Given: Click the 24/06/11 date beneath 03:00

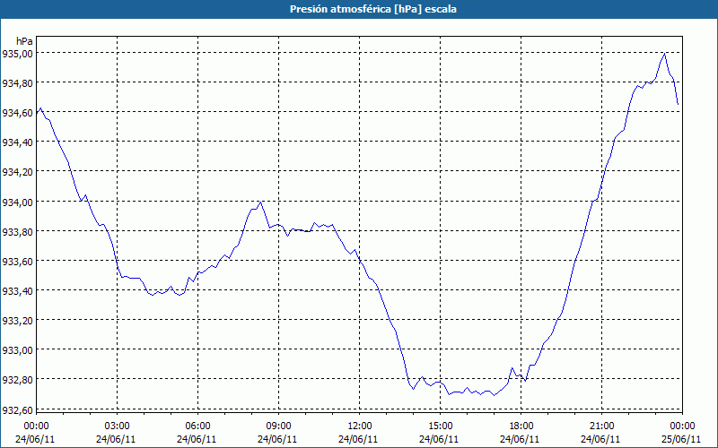Looking at the screenshot, I should tap(117, 439).
